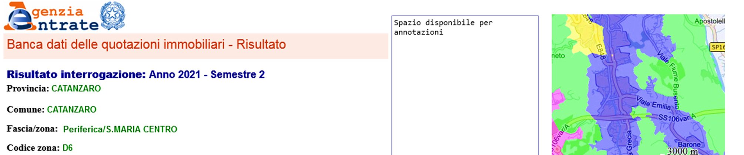This screenshot has width=744, height=155.
Task: Click the Agenzia Entrate logo
Action: (52, 17)
